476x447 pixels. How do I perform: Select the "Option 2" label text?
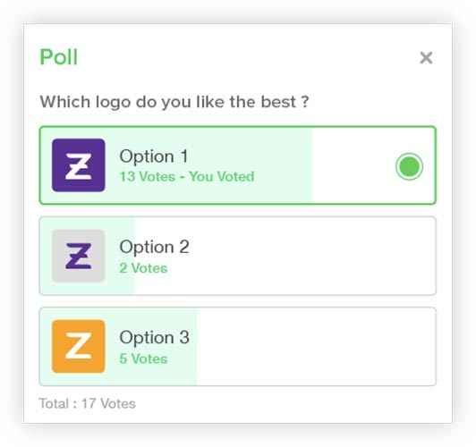tap(154, 247)
